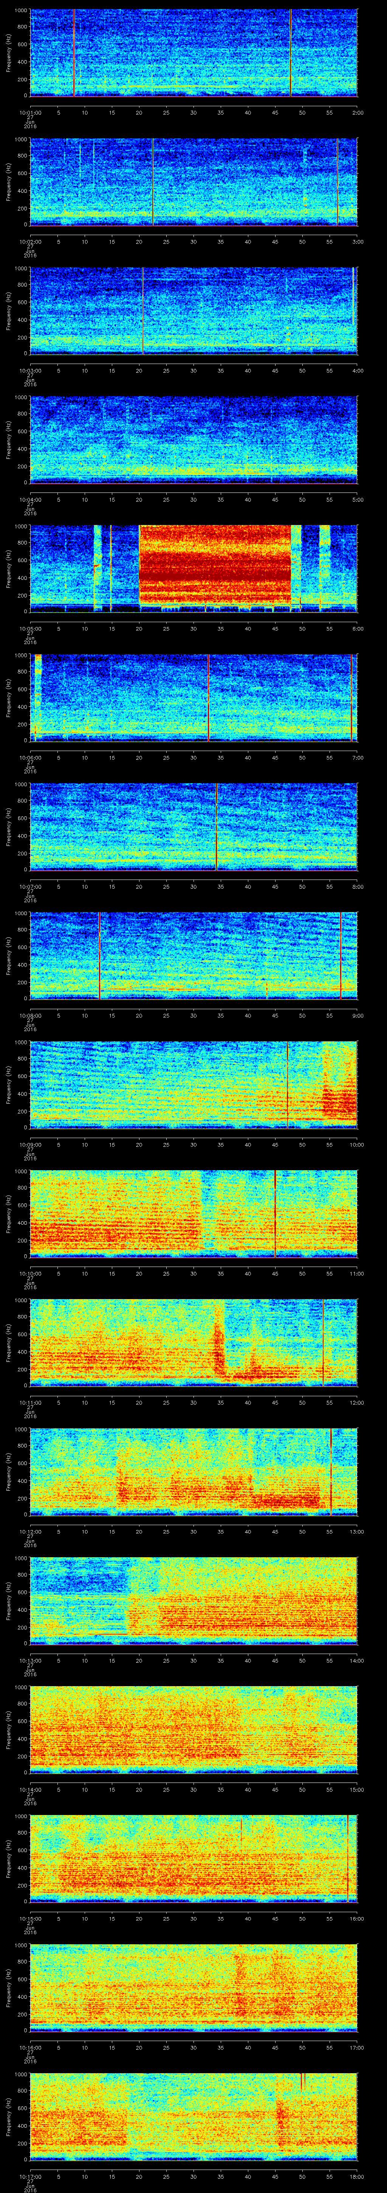Viewport: 387px width, 2193px height.
Task: Select the spectrogram panel starting at 10:02:00
Action: [194, 181]
